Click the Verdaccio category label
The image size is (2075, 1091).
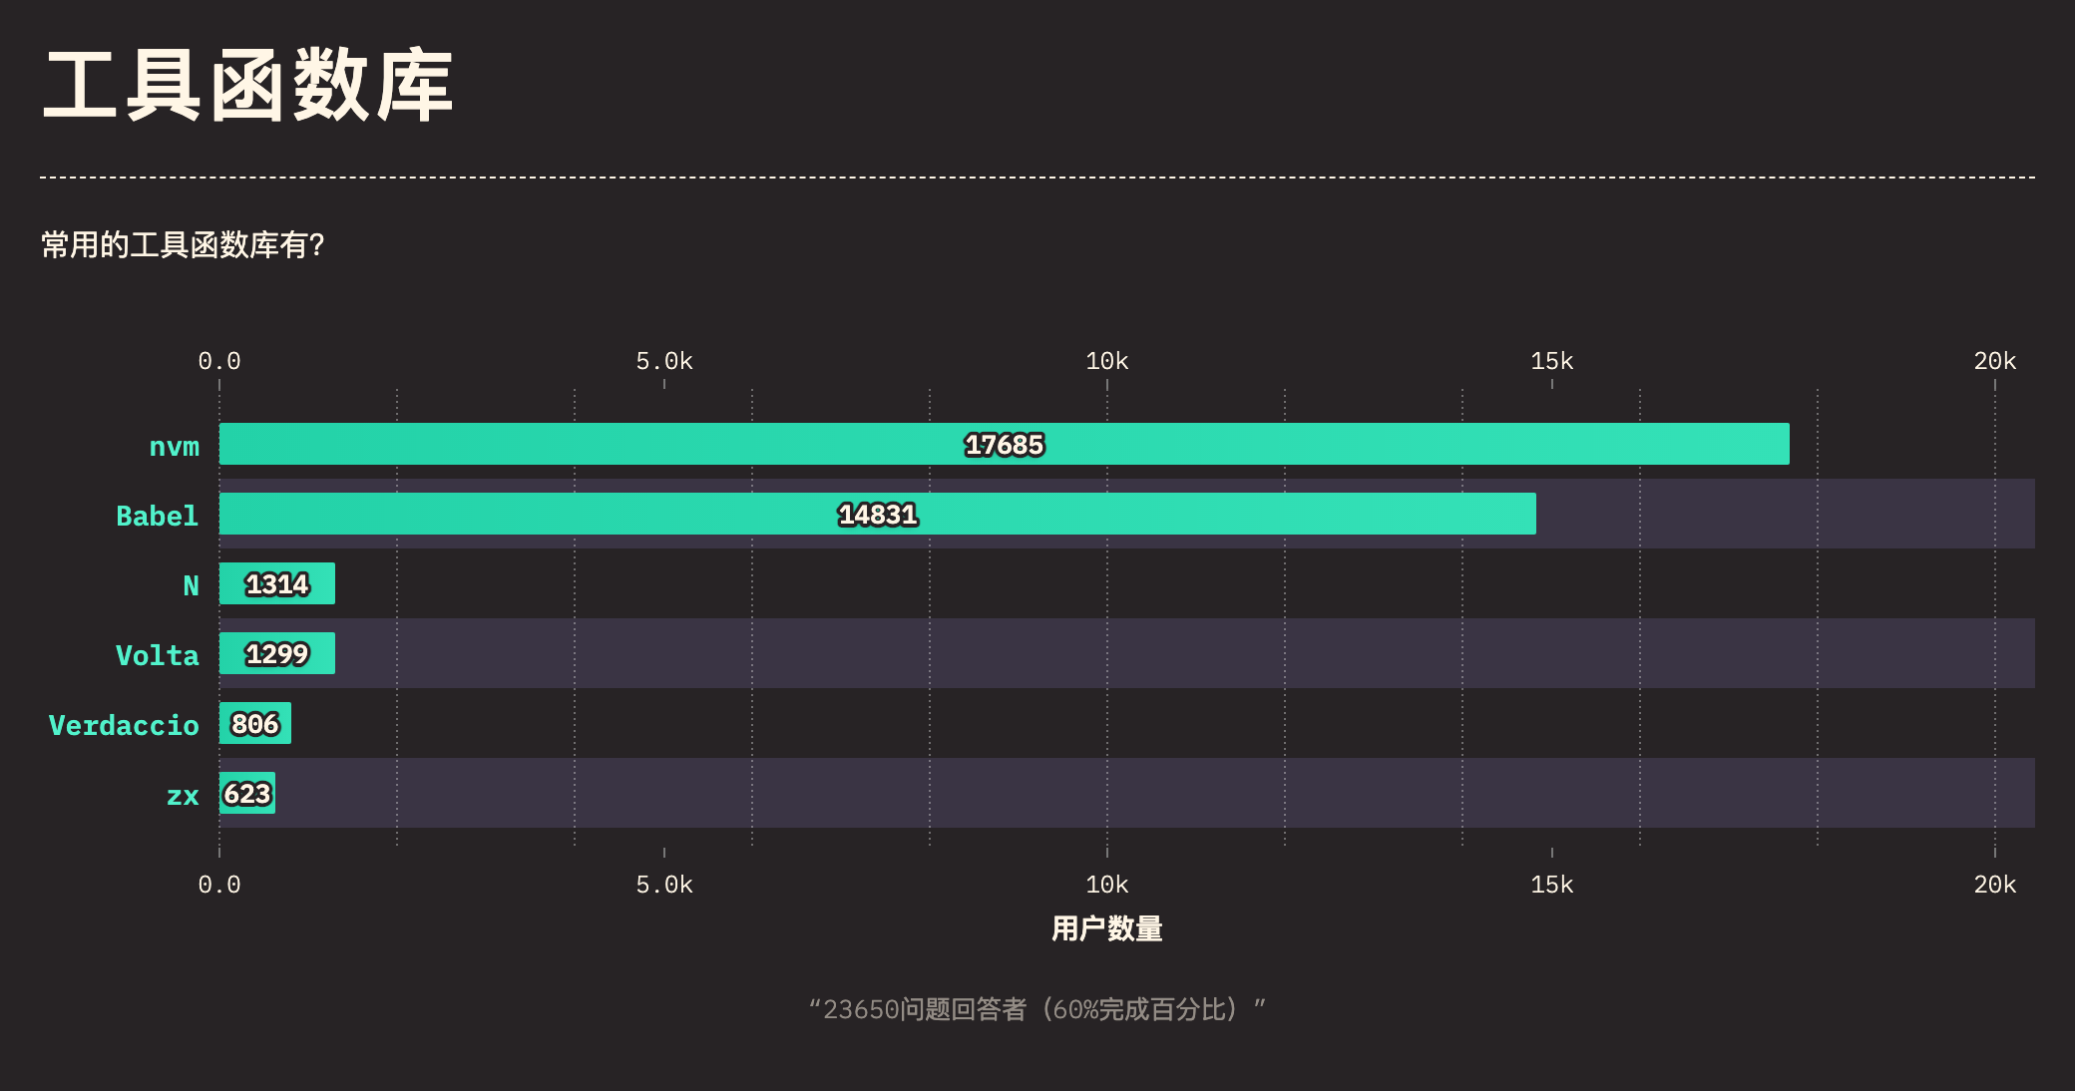click(x=124, y=726)
